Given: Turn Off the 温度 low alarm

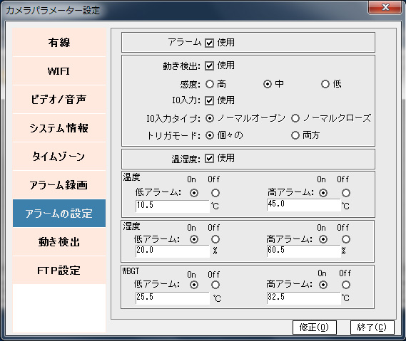Looking at the screenshot, I should tap(215, 193).
